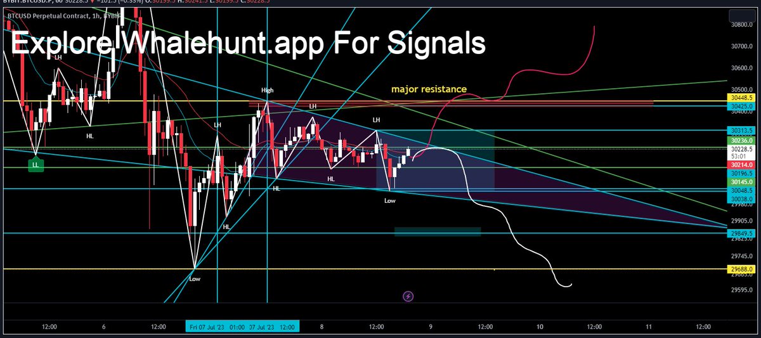Screen dimensions: 761x338
Task: Select the cyan 30425.0 price label
Action: (741, 106)
